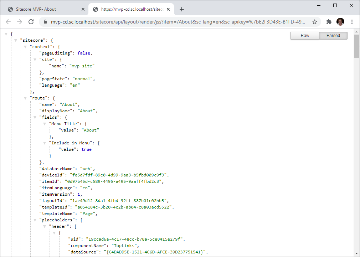
Task: Click the "language" key
Action: 52,85
